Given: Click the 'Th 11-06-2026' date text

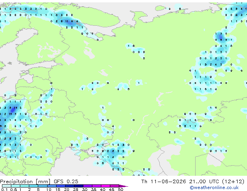Looking at the screenshot, I should [x=164, y=181].
